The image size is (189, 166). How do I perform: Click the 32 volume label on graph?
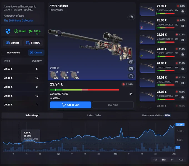click(x=178, y=147)
